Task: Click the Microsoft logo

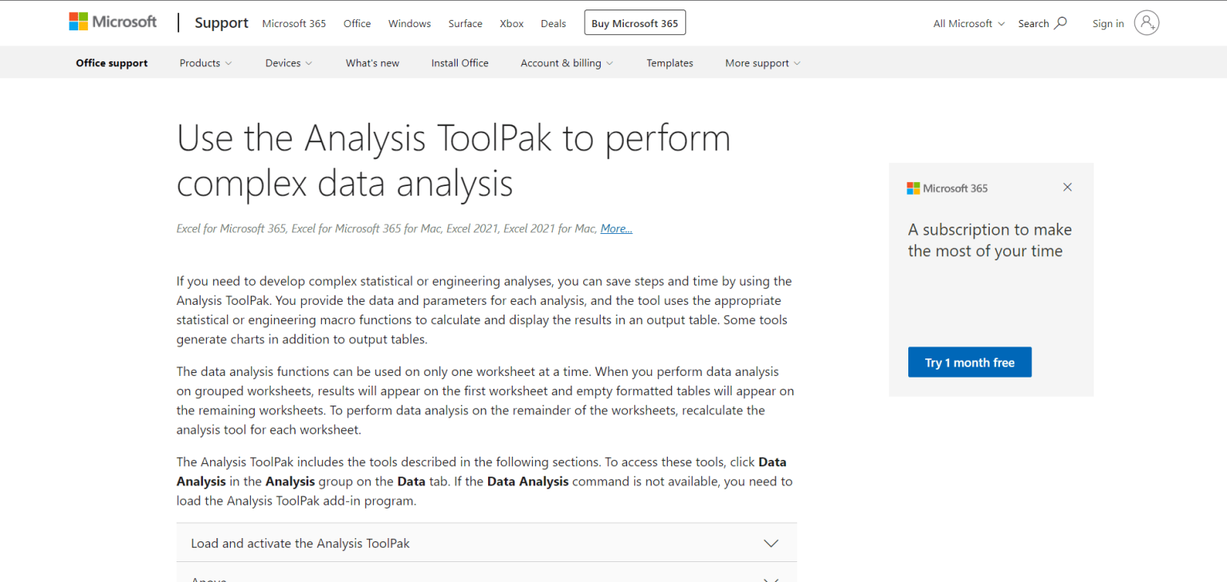Action: tap(113, 21)
